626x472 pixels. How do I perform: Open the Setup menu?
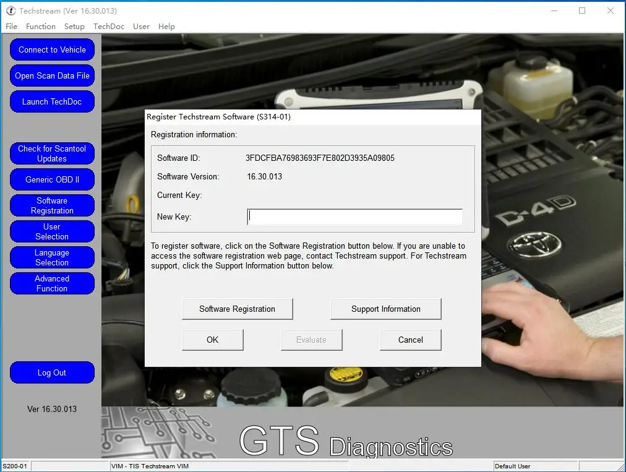[74, 27]
